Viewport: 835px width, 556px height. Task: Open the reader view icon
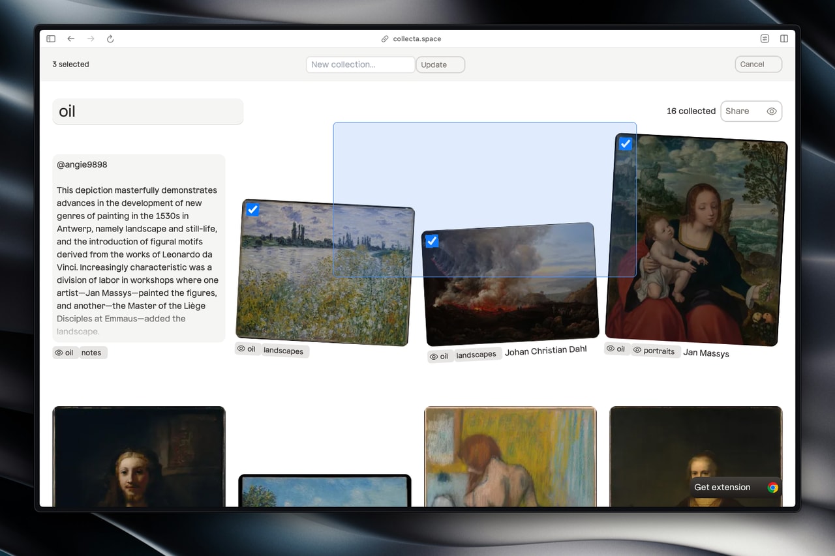tap(765, 39)
